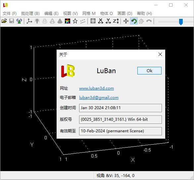
Task: Click the 有效期至 expiry date field
Action: tap(121, 131)
